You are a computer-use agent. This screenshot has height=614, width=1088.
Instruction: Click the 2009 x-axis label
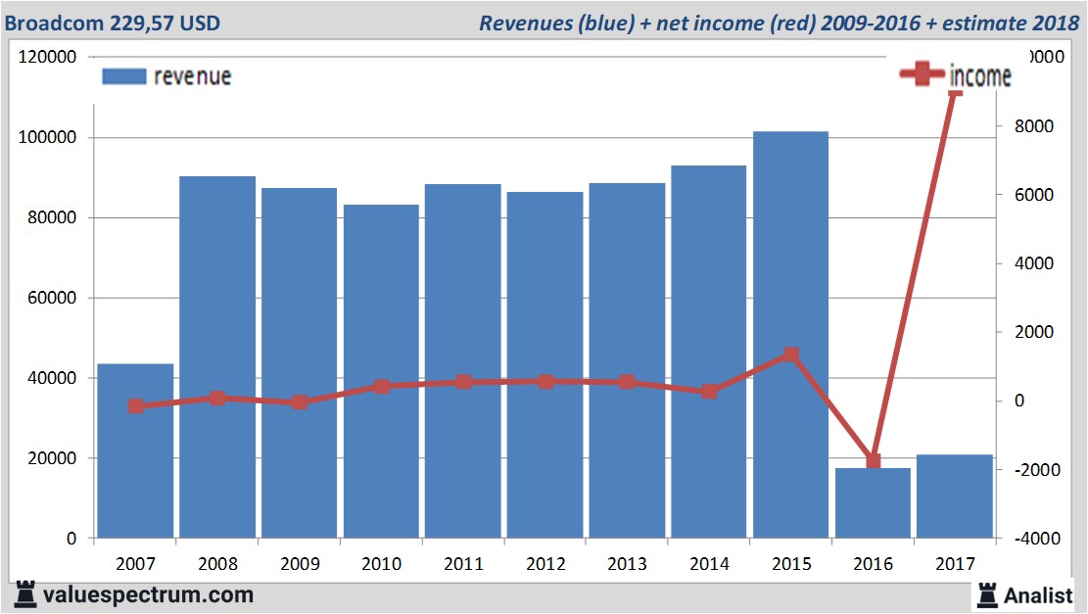(x=300, y=563)
